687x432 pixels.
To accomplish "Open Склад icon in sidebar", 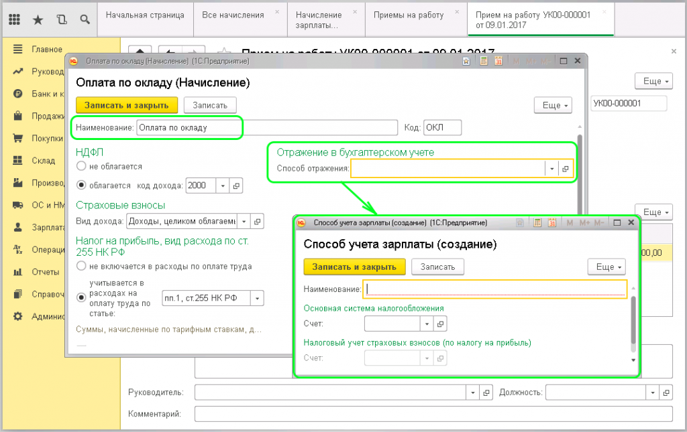I will (x=17, y=161).
